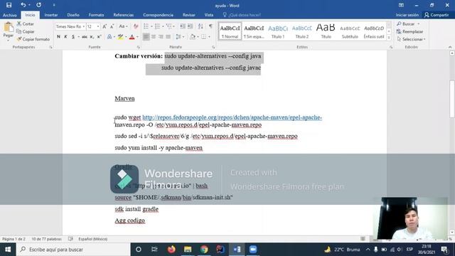455x256 pixels.
Task: Click the Compartir button
Action: (x=437, y=15)
